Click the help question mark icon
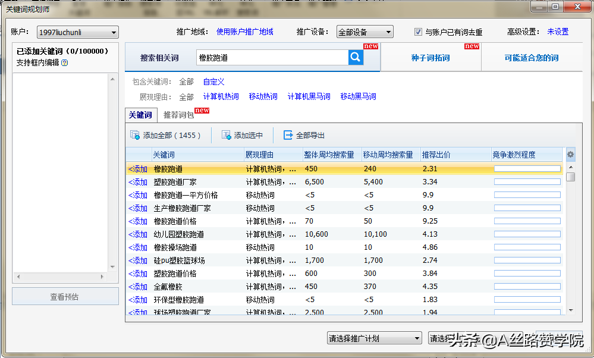Screen dimensions: 594x358 64,63
